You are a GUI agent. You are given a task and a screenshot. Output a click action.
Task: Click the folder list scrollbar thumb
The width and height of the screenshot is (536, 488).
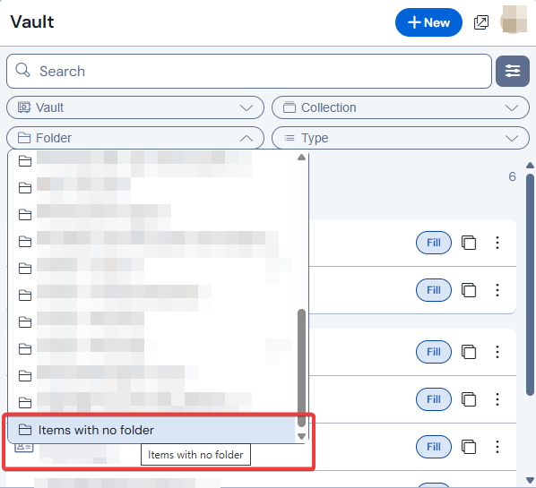[x=301, y=367]
